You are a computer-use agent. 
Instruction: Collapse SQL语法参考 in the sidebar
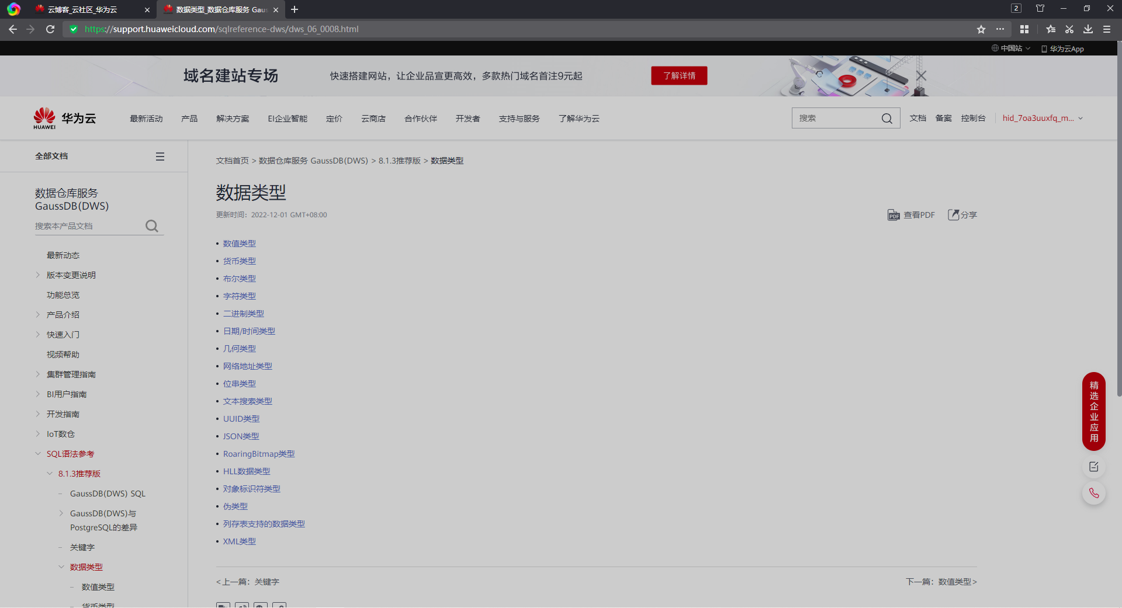(38, 454)
